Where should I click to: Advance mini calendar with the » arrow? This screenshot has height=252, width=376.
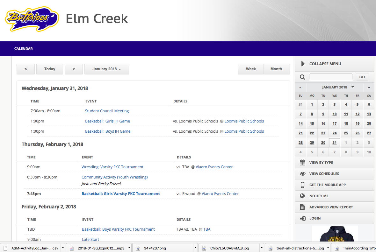(x=369, y=87)
